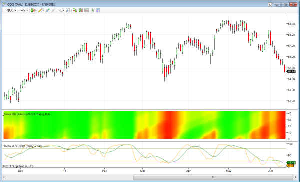Open the chart properties icon
This screenshot has width=300, height=182.
pyautogui.click(x=98, y=10)
